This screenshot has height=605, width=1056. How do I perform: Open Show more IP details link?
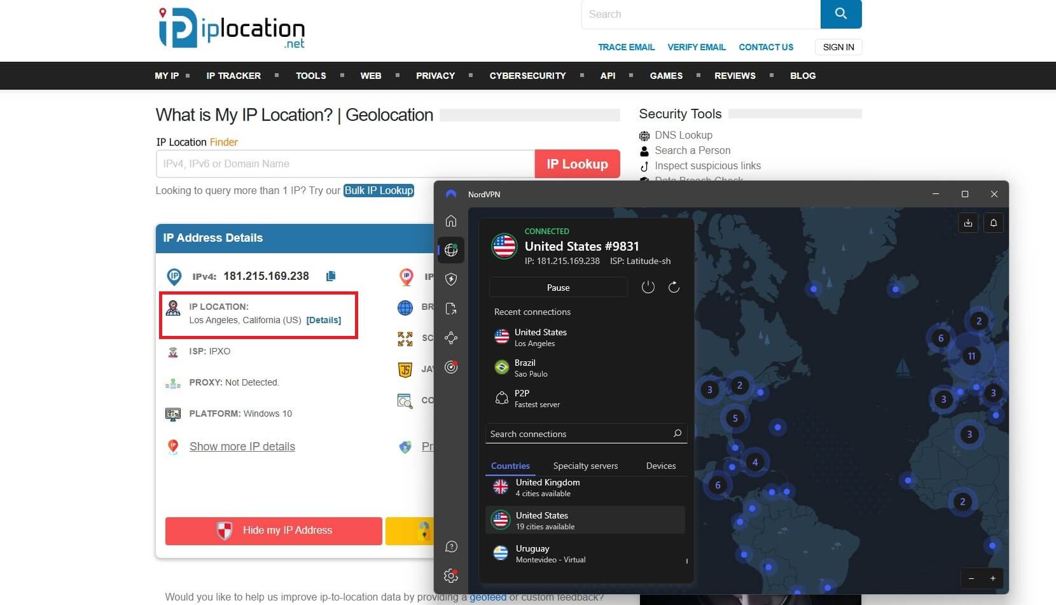(242, 447)
